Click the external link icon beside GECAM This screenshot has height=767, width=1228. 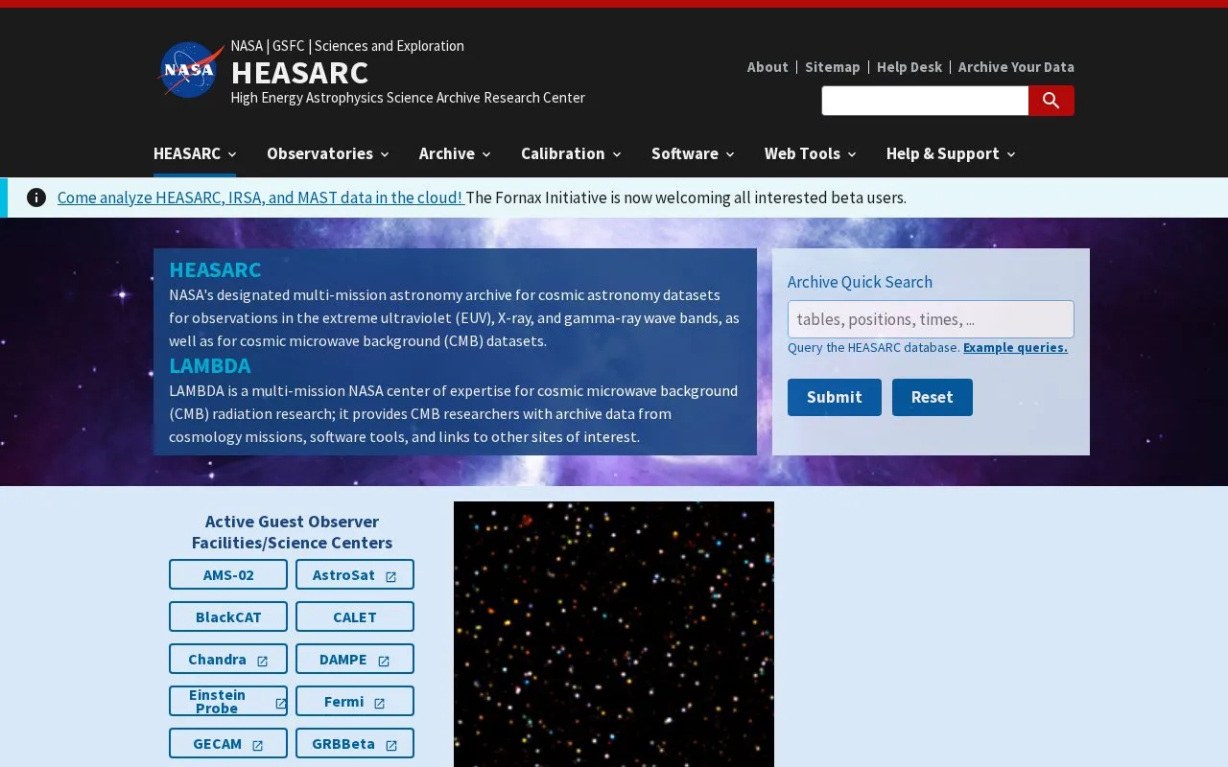[x=257, y=745]
